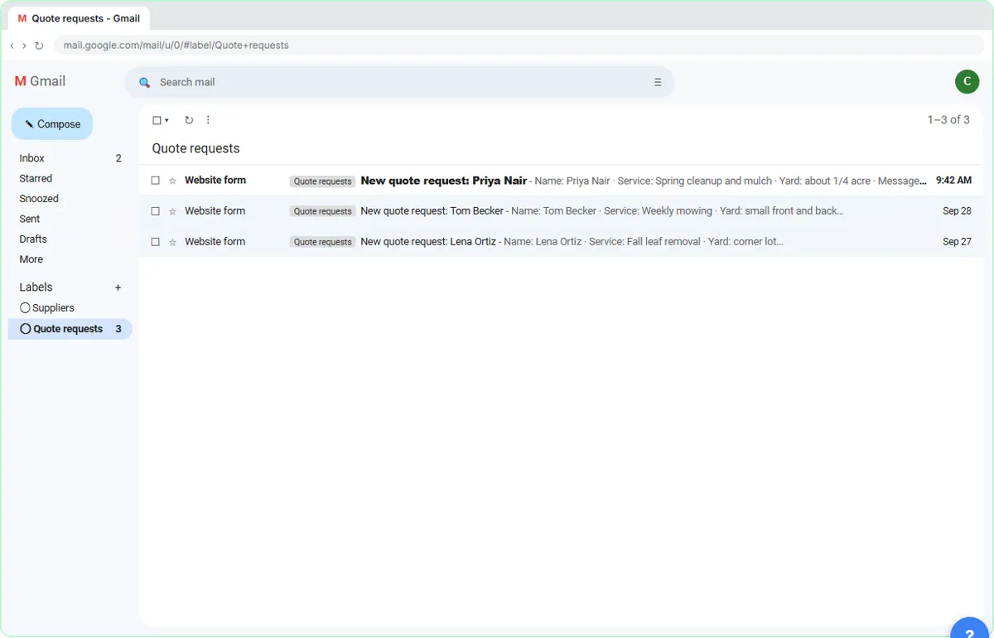Compose a new email

[52, 124]
